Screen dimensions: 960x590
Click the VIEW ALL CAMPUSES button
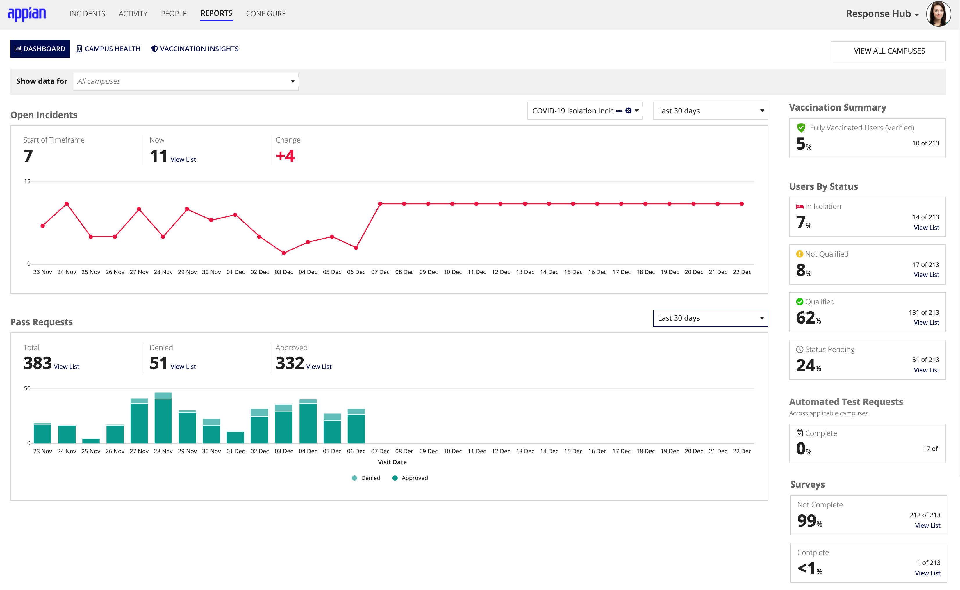889,50
